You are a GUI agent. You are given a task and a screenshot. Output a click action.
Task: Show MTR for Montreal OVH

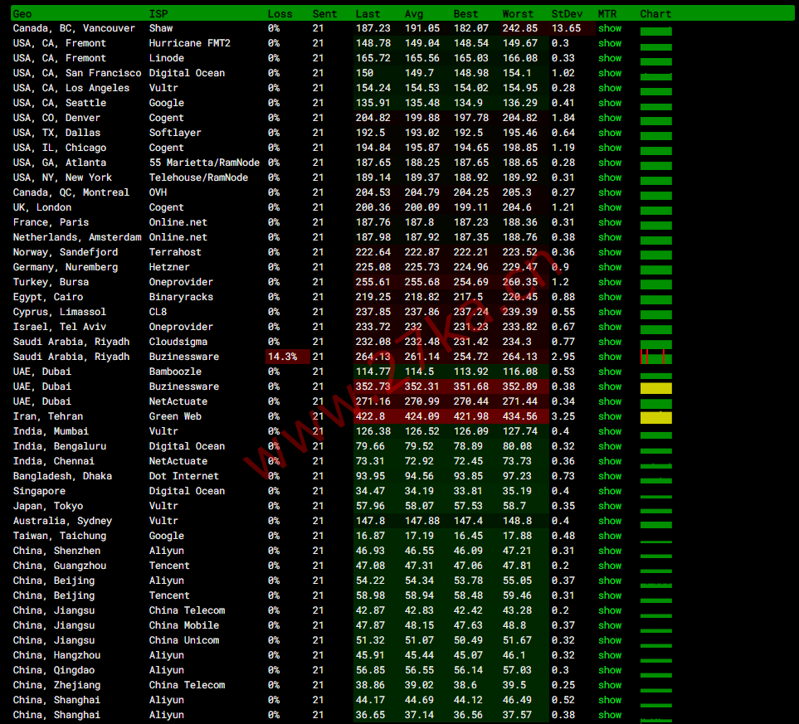tap(610, 192)
